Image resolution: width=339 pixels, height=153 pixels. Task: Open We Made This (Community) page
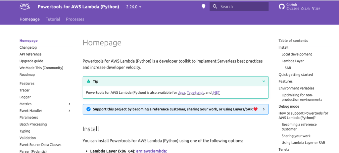tap(41, 68)
